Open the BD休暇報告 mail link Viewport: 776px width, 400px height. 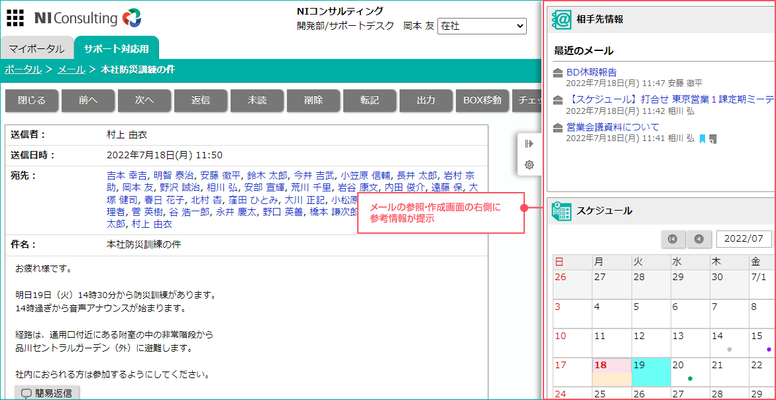coord(591,72)
